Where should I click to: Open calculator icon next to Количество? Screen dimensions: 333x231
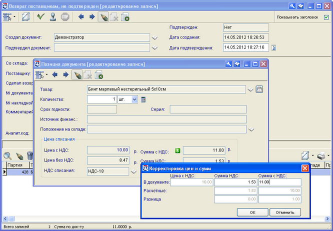pyautogui.click(x=143, y=99)
